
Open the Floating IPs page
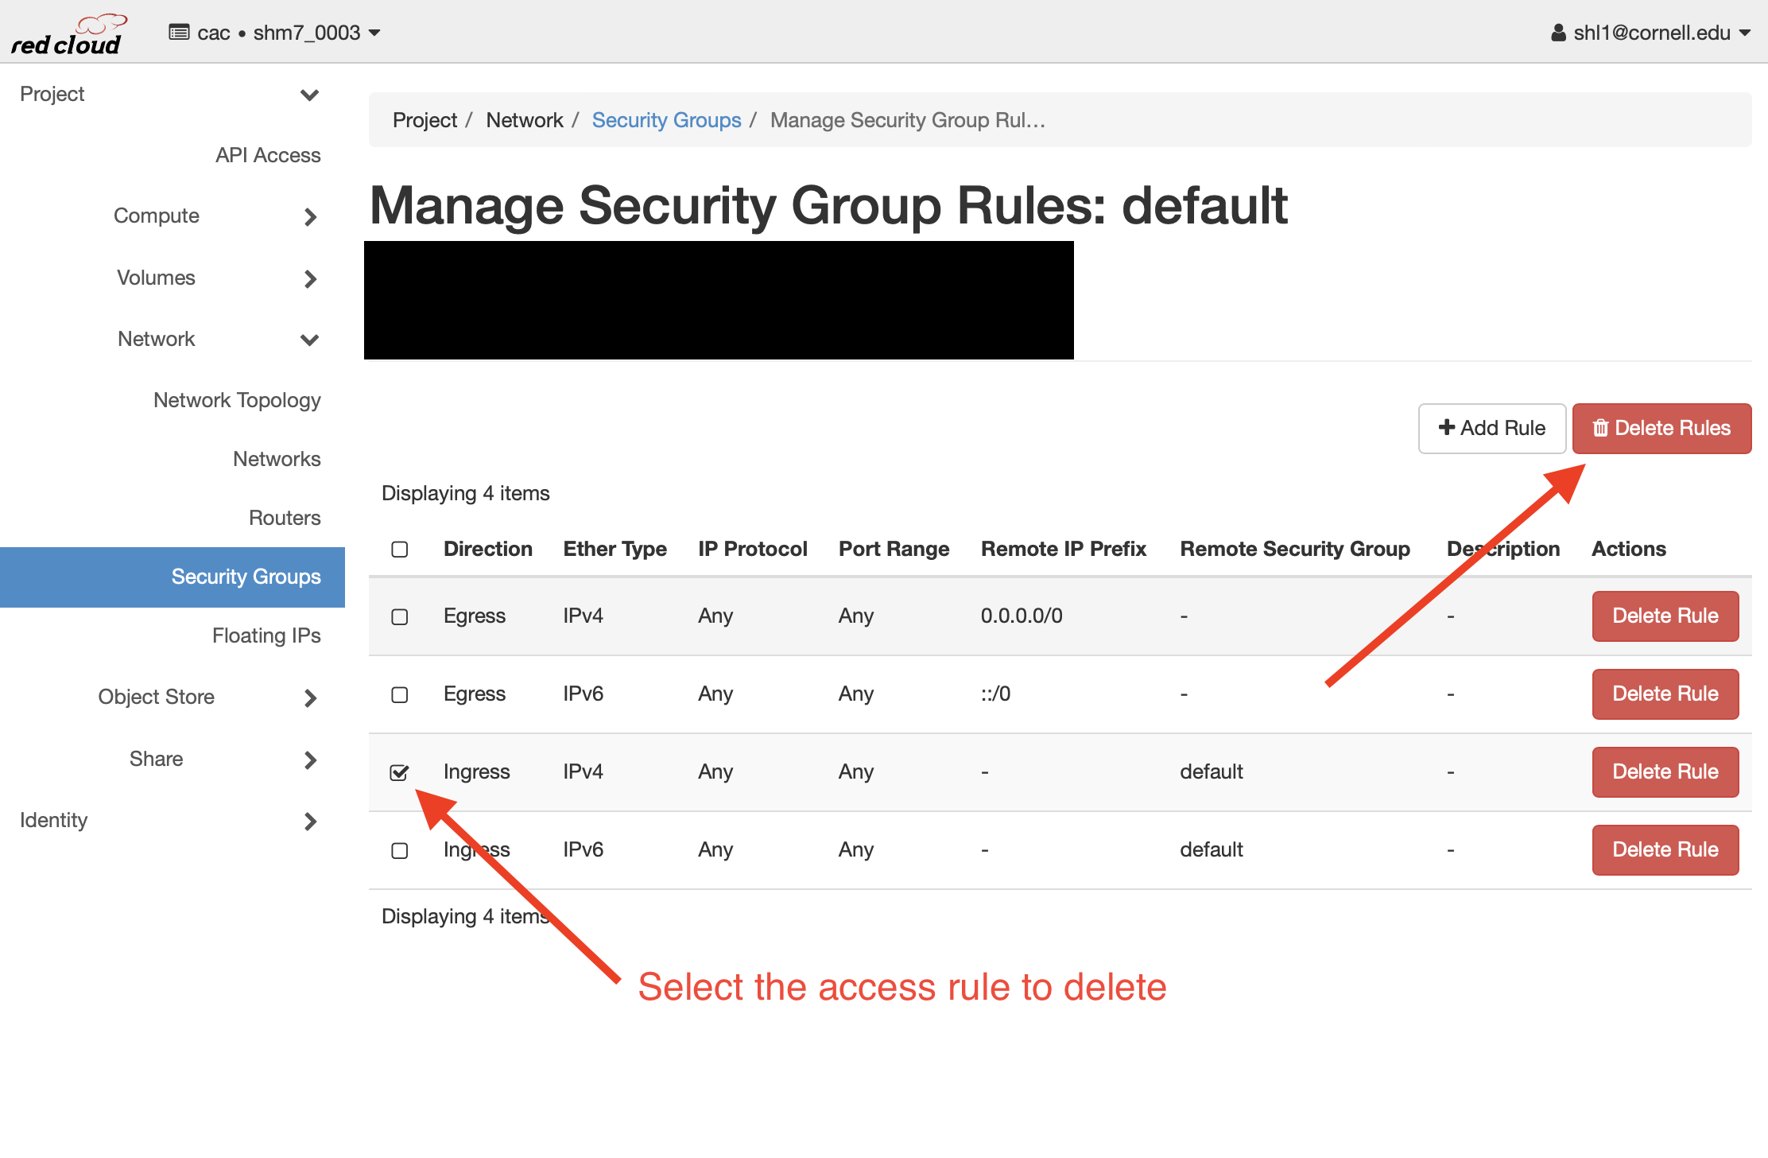(266, 635)
